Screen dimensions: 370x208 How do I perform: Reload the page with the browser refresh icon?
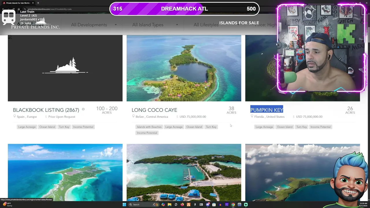tap(13, 9)
